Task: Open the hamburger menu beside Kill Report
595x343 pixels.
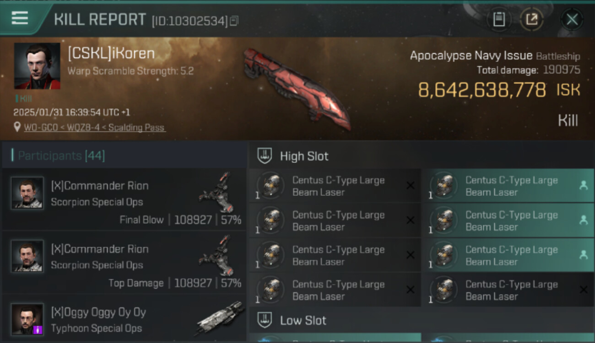Action: [20, 18]
